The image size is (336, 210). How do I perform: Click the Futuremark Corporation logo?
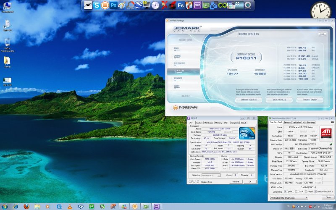[186, 108]
